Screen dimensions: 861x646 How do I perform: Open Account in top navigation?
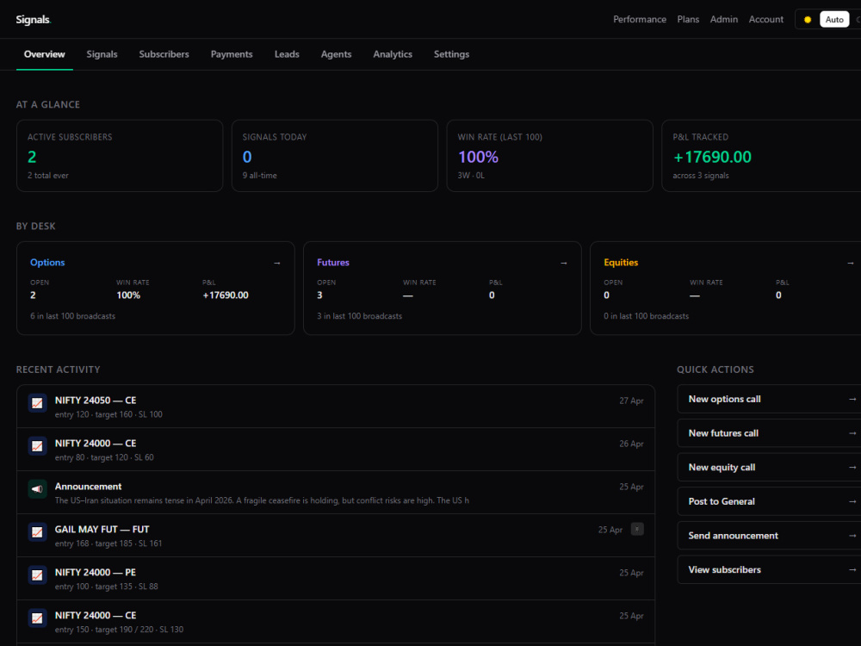click(x=766, y=19)
